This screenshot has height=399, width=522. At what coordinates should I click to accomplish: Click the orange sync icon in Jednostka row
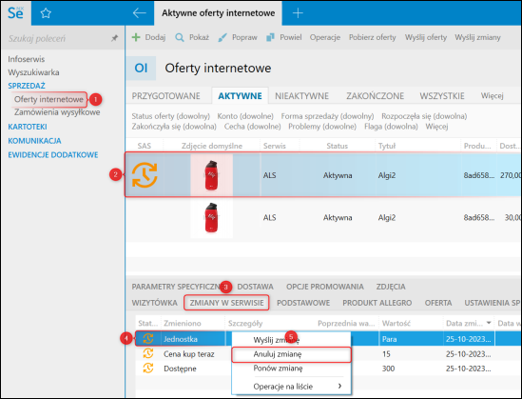coord(148,339)
